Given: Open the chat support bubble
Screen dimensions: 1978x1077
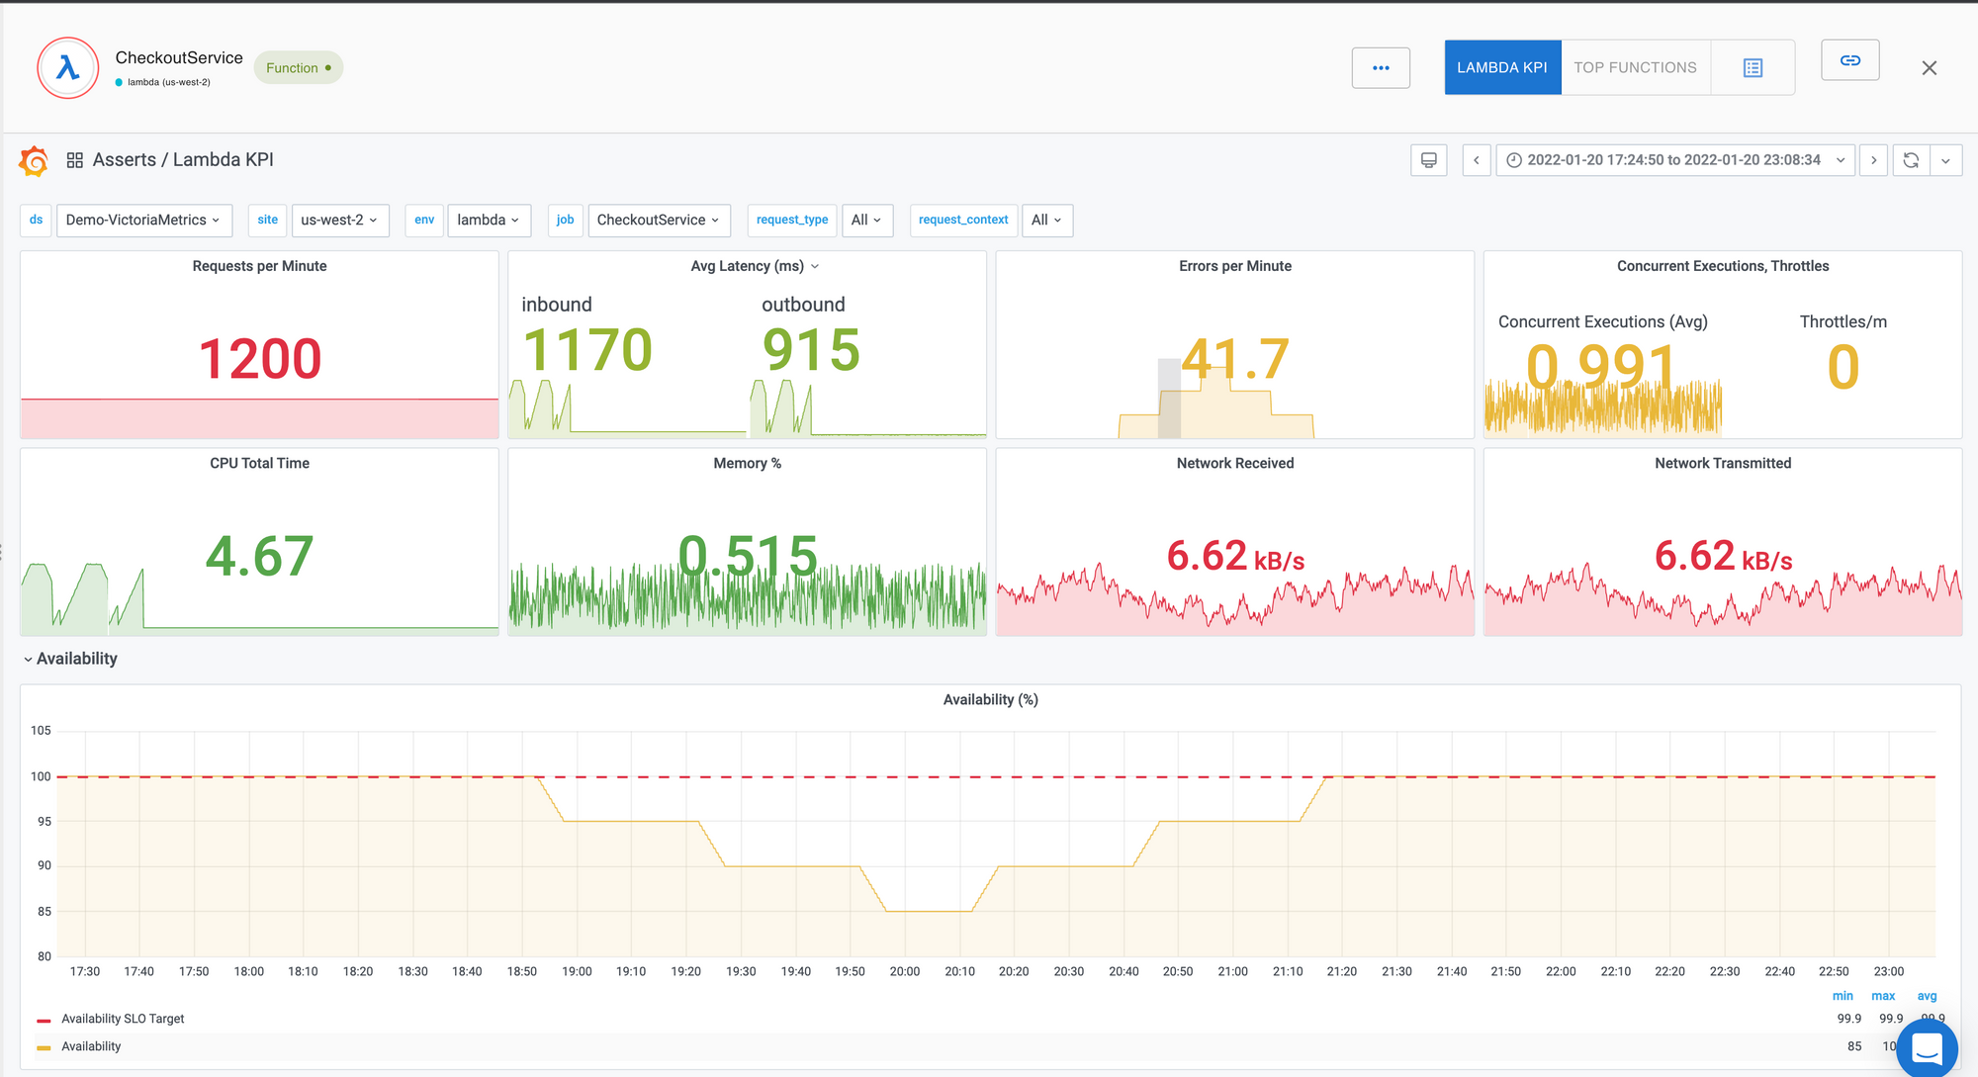Looking at the screenshot, I should (x=1927, y=1048).
